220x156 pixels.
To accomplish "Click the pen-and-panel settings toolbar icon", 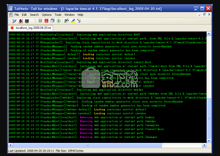I will (x=67, y=21).
